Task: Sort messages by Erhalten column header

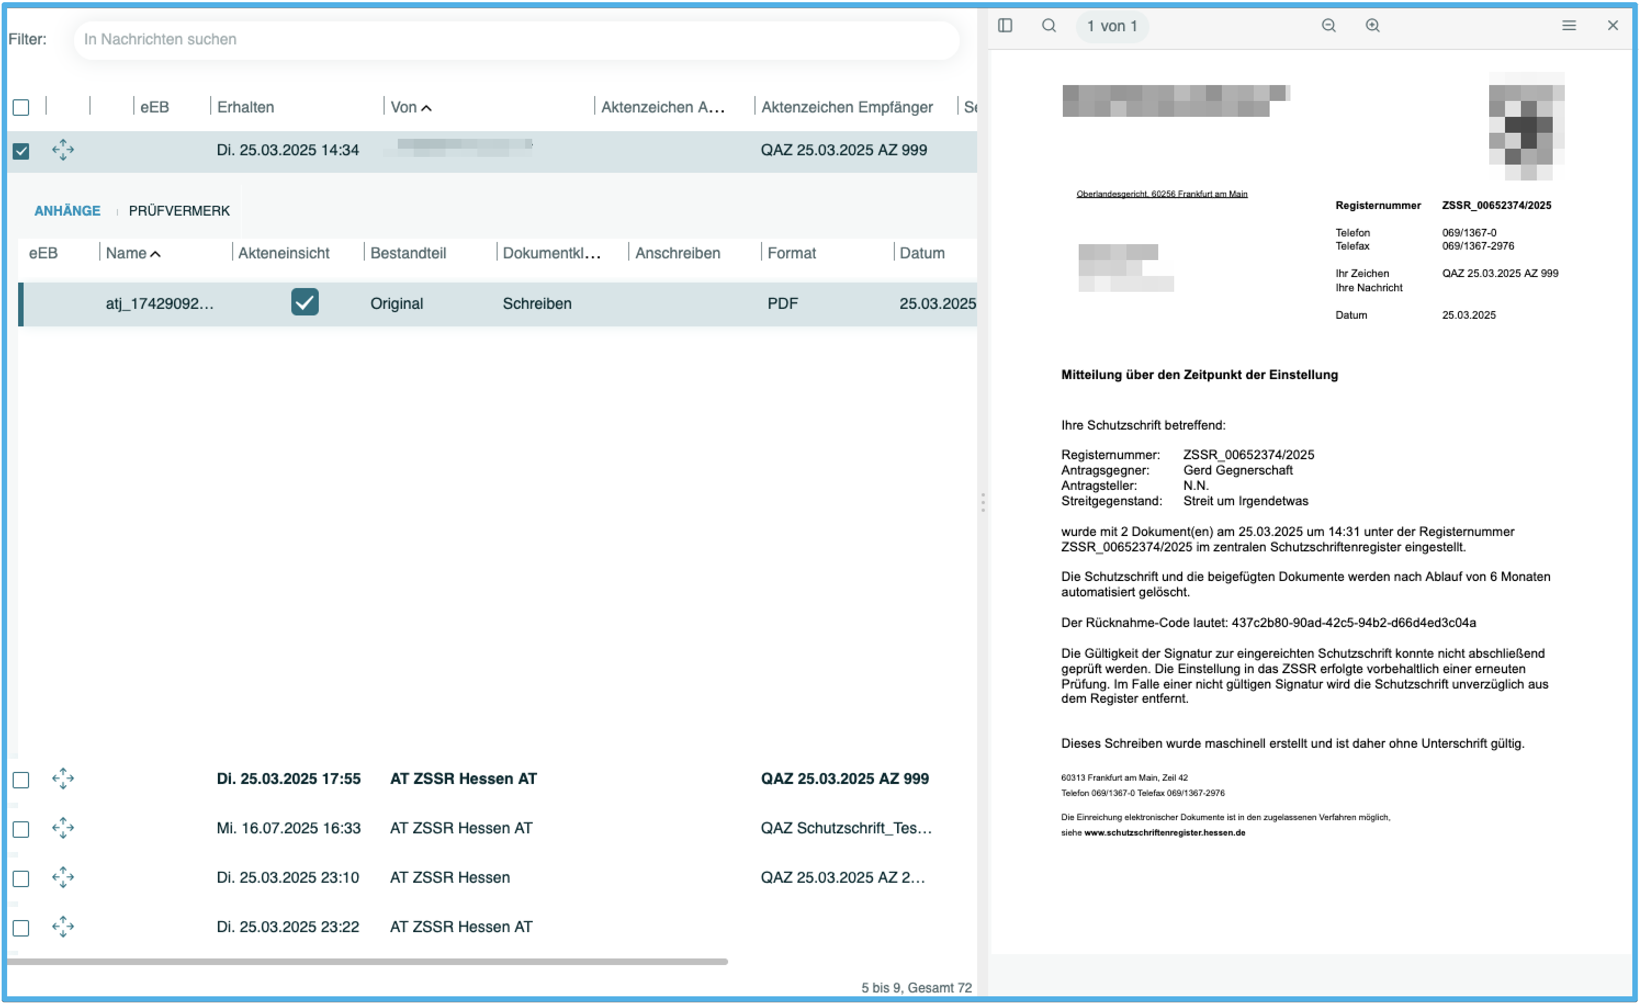Action: [246, 107]
